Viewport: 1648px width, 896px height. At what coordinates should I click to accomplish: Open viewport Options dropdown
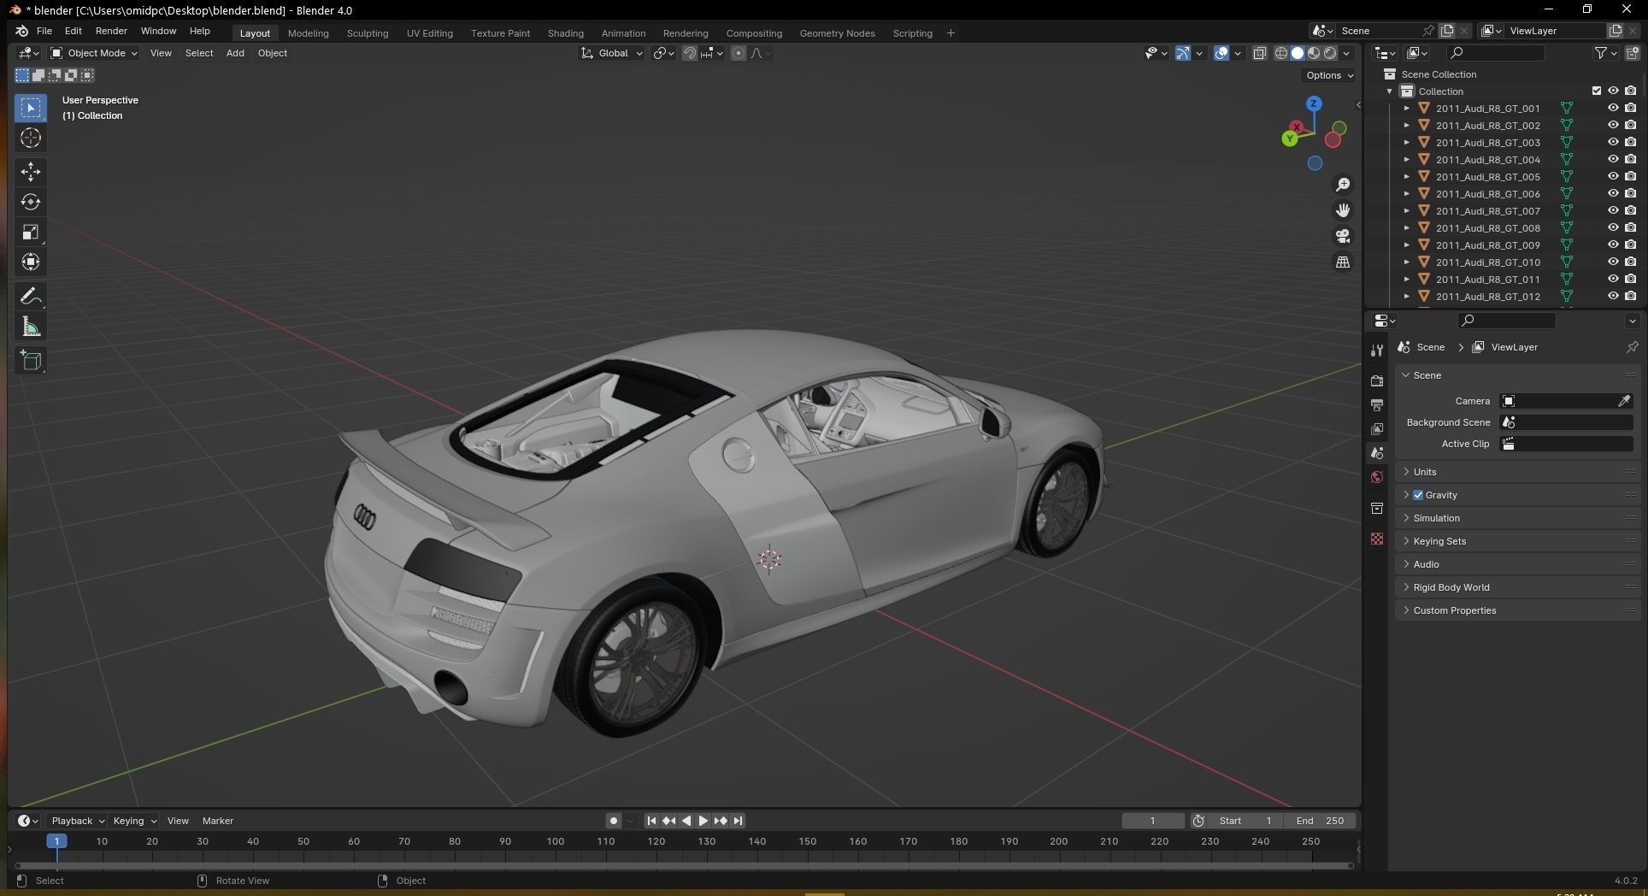pyautogui.click(x=1329, y=75)
